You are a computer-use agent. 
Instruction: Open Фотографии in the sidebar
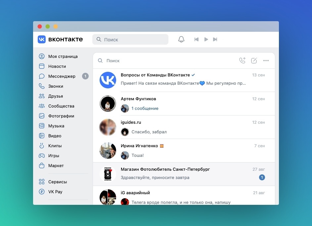tap(61, 116)
